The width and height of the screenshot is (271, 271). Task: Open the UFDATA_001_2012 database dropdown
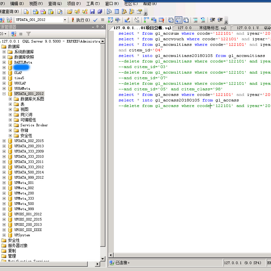(x=65, y=20)
